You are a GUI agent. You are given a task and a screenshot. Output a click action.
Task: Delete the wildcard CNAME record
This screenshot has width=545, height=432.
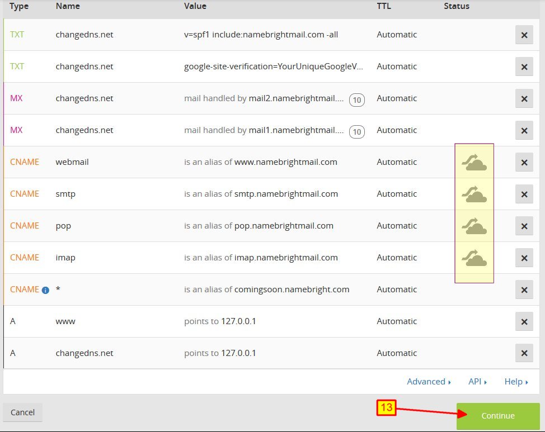coord(524,289)
